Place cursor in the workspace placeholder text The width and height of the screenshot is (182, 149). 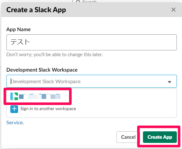[x=46, y=82]
